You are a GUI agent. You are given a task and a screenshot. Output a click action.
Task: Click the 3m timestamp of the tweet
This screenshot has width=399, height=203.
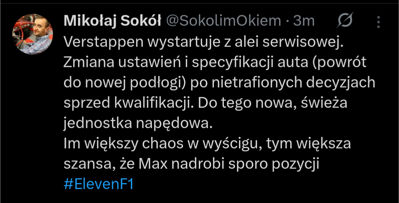[x=304, y=21]
